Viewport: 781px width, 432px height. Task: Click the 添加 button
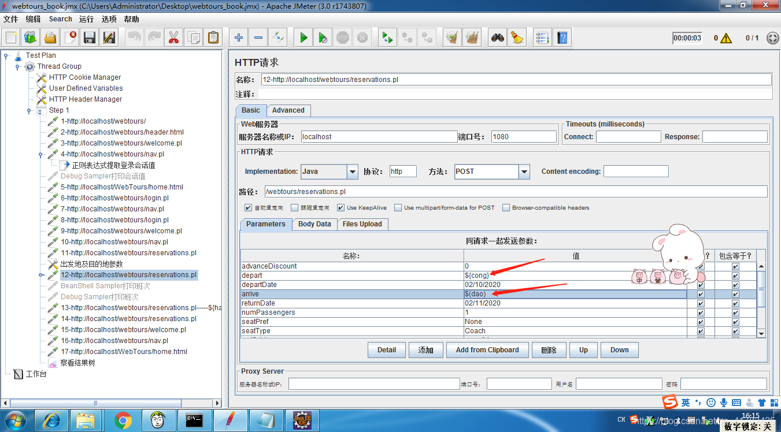tap(426, 350)
